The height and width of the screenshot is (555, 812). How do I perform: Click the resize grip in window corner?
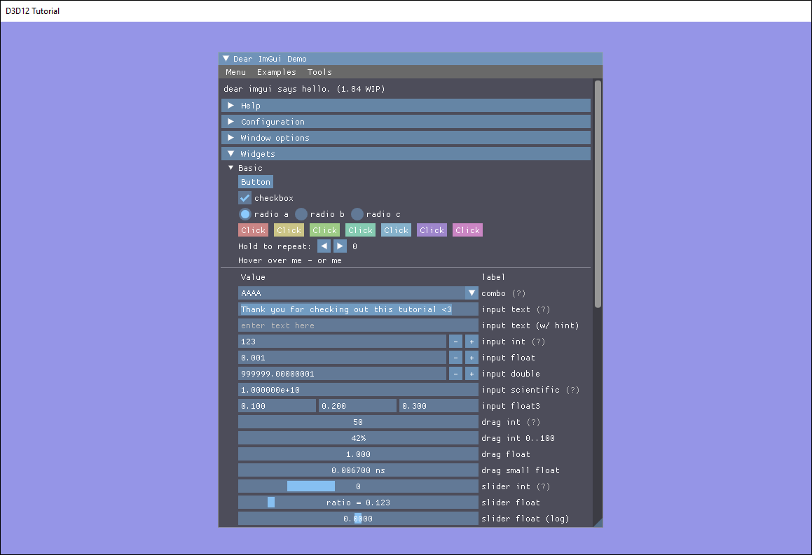point(598,522)
